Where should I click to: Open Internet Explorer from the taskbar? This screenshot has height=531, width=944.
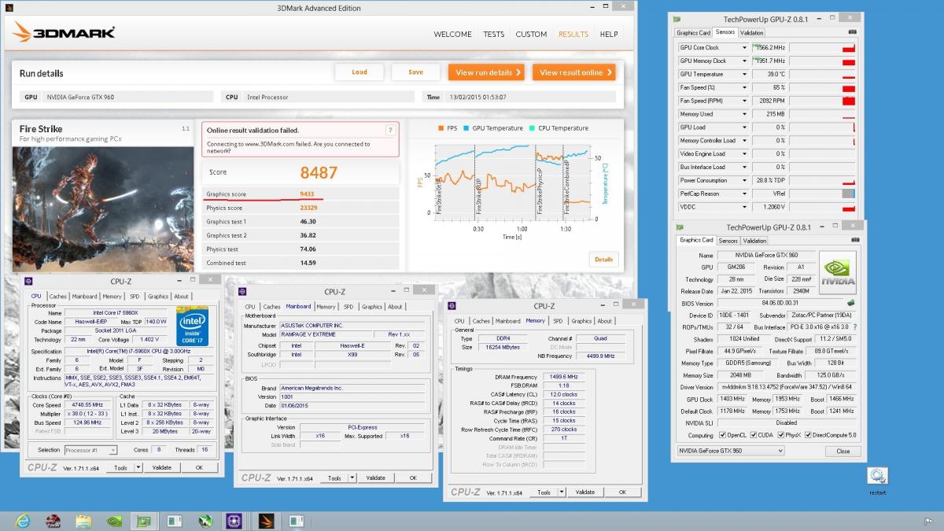tap(24, 520)
